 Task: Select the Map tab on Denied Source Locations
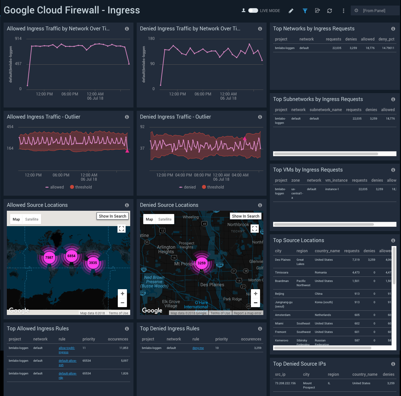coord(149,219)
